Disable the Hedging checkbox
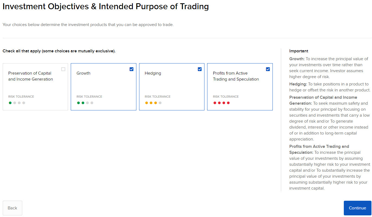This screenshot has width=372, height=217. tap(200, 69)
